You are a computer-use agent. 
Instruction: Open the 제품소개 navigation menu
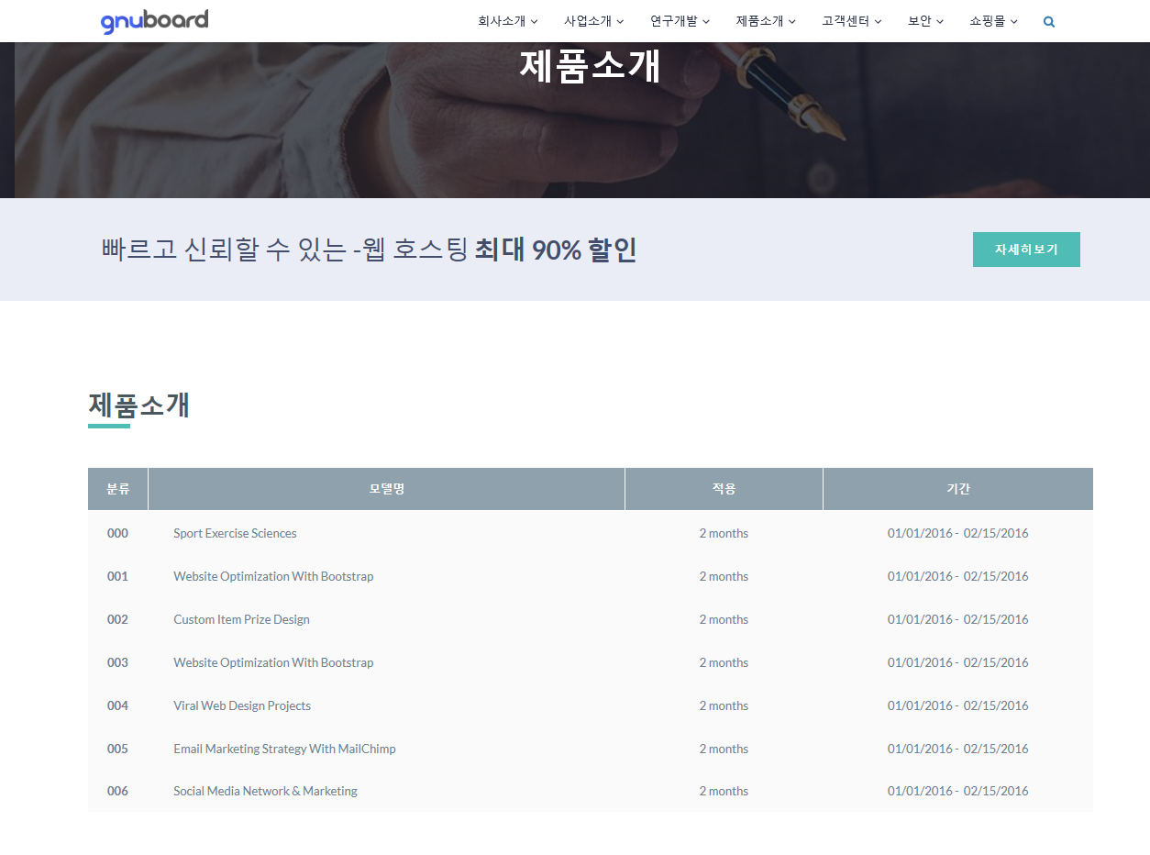click(761, 21)
